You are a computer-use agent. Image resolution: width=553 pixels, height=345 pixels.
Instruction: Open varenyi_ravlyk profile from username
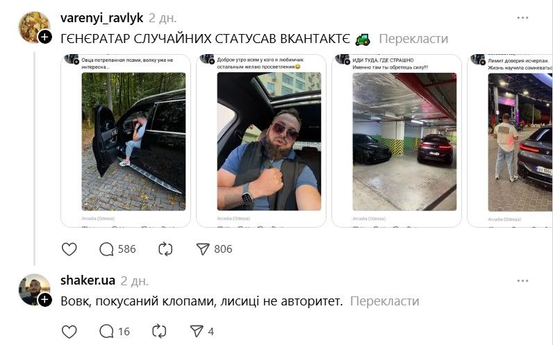pos(101,17)
